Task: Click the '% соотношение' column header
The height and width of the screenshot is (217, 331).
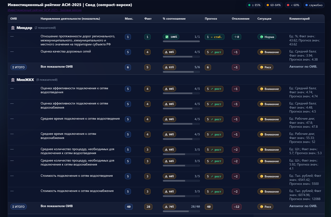Action: (x=174, y=19)
